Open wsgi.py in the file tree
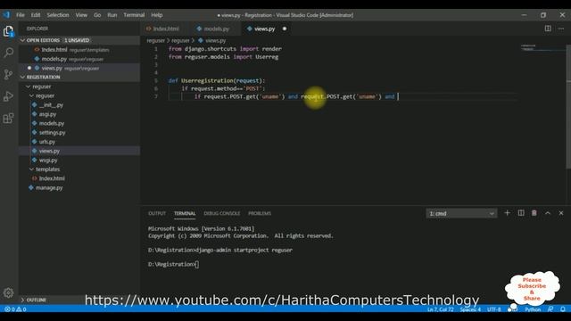This screenshot has width=571, height=321. (x=48, y=160)
